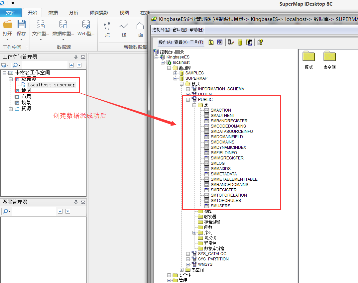Open the 控制台(C) menu
This screenshot has width=358, height=283.
point(161,30)
